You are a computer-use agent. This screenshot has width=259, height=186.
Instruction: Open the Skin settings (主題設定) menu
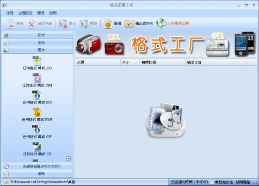coord(25,13)
